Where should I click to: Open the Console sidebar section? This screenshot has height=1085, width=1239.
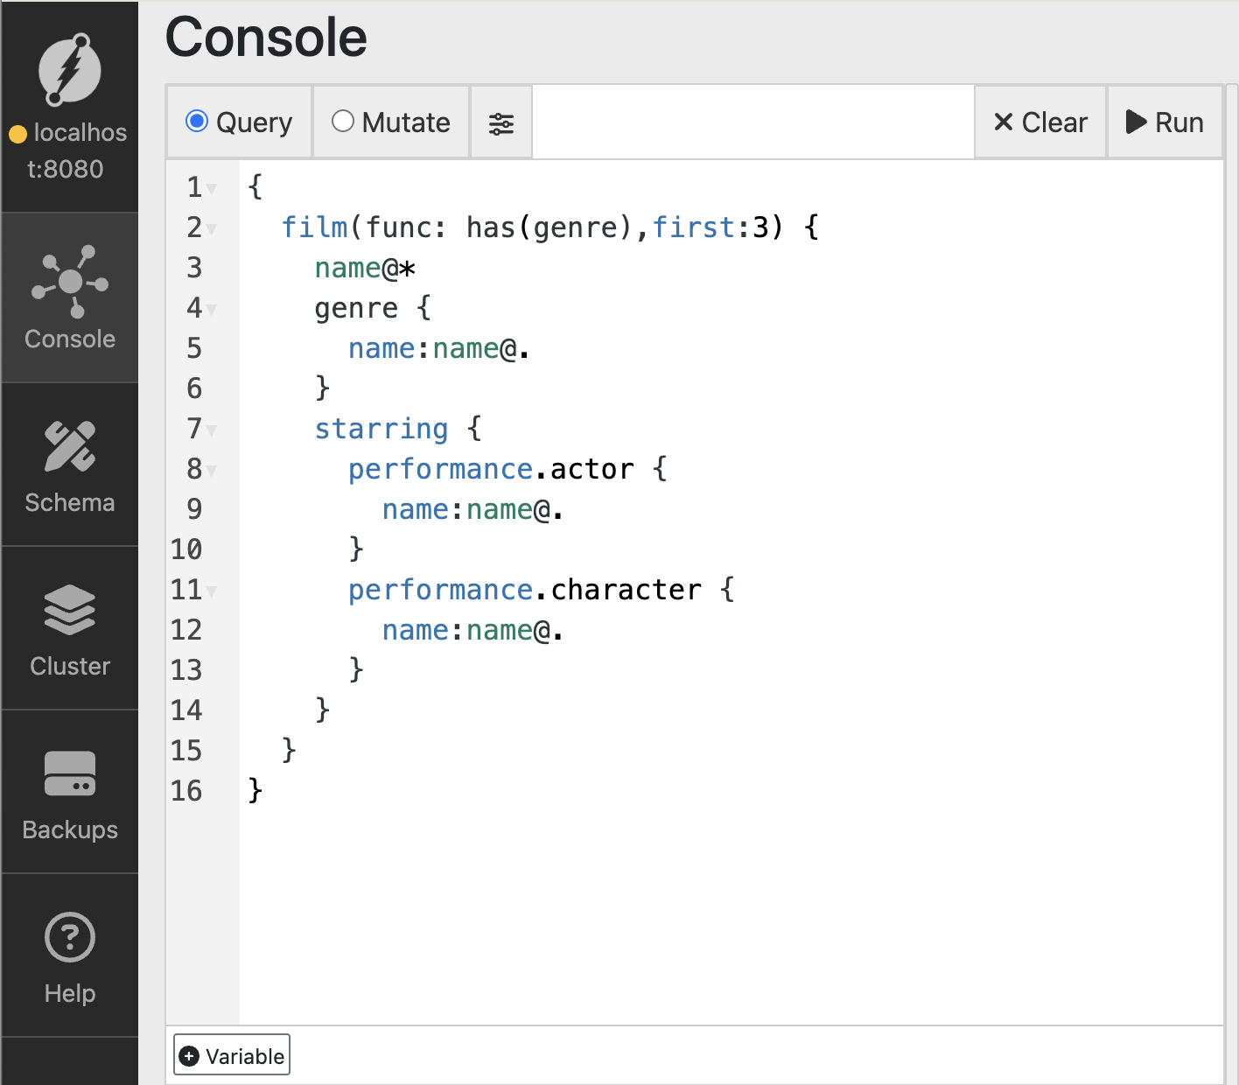click(x=69, y=298)
